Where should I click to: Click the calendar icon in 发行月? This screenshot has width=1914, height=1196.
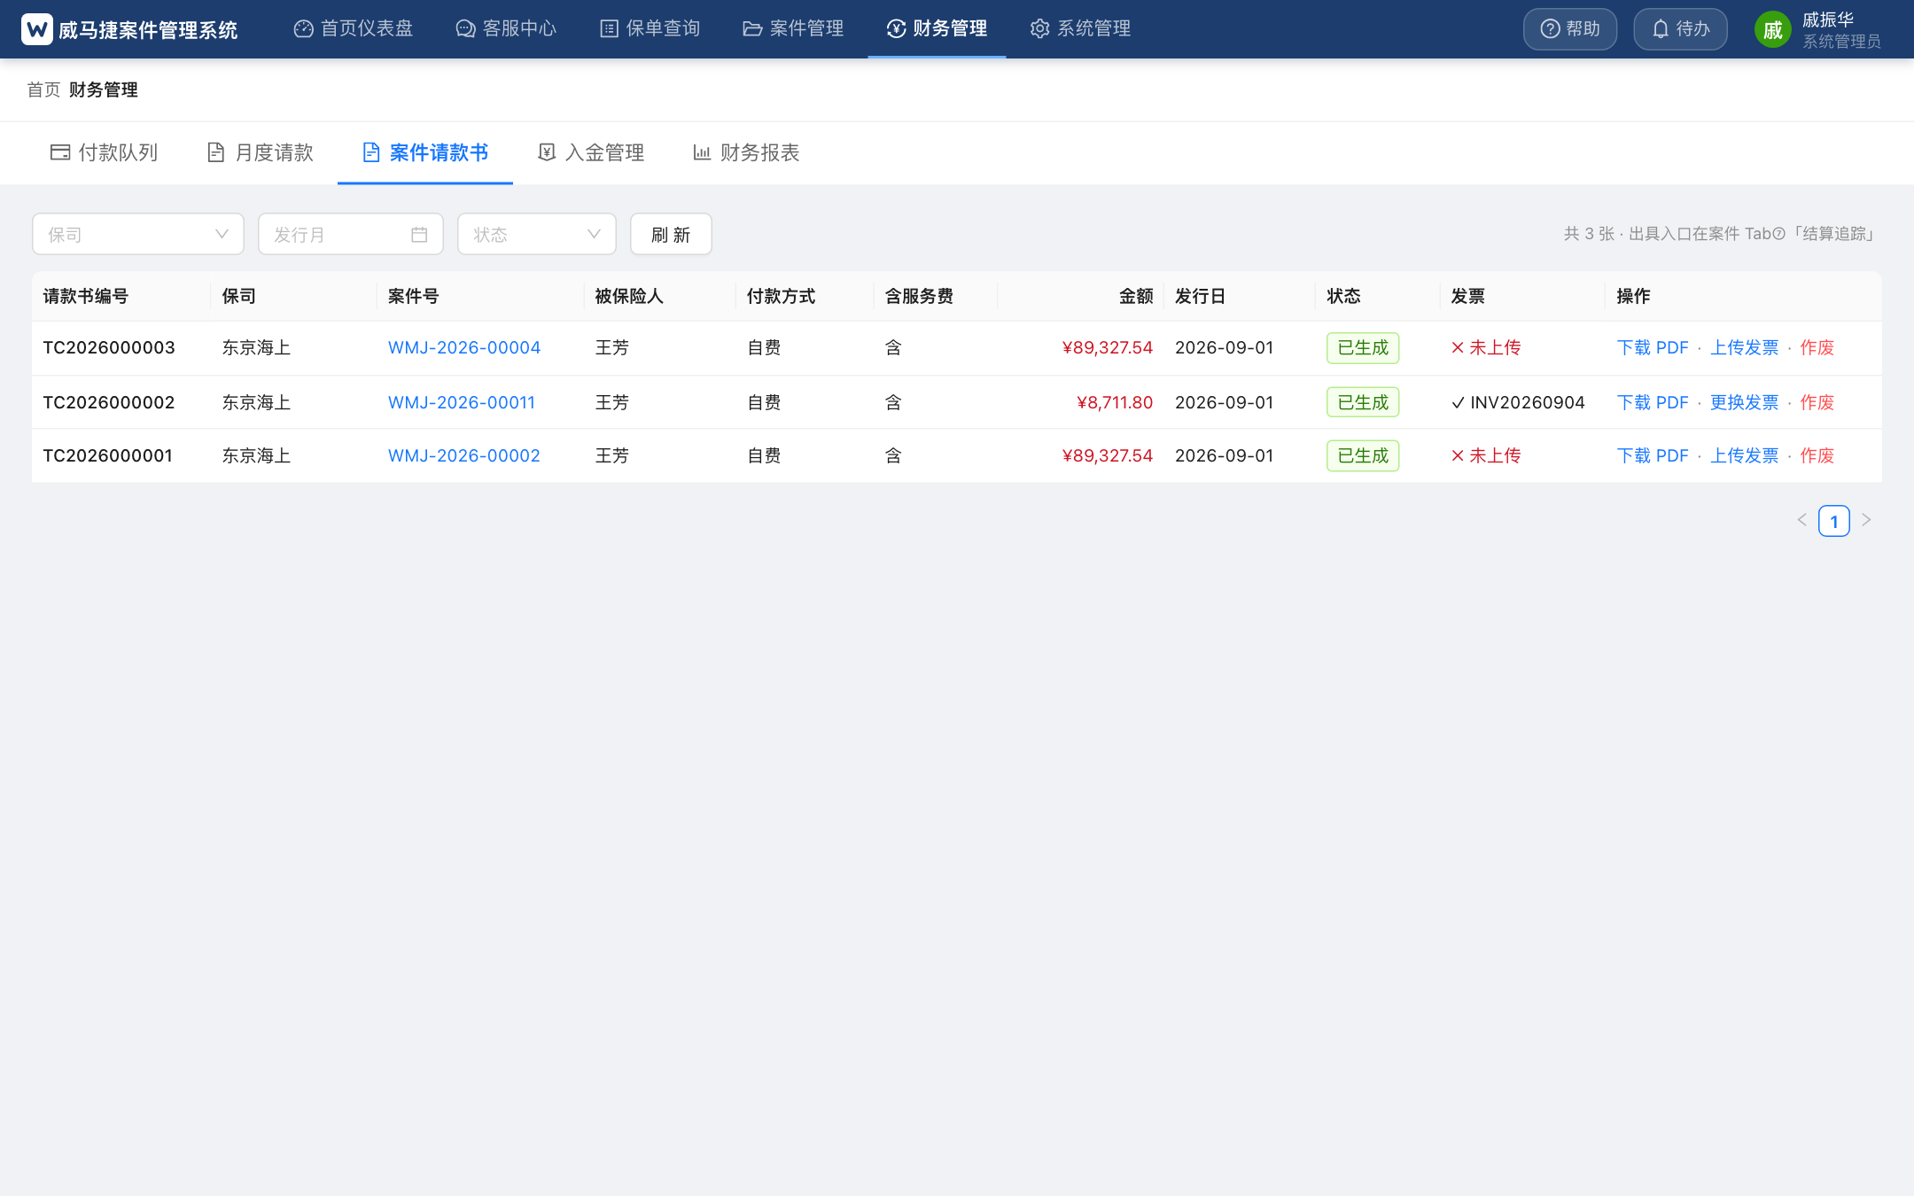click(x=419, y=234)
